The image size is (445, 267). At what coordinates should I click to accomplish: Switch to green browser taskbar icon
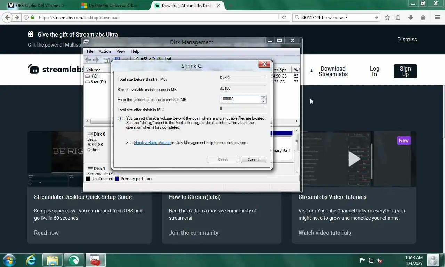pyautogui.click(x=74, y=260)
